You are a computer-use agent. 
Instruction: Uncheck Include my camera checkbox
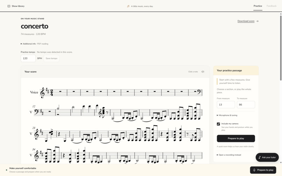(x=218, y=124)
